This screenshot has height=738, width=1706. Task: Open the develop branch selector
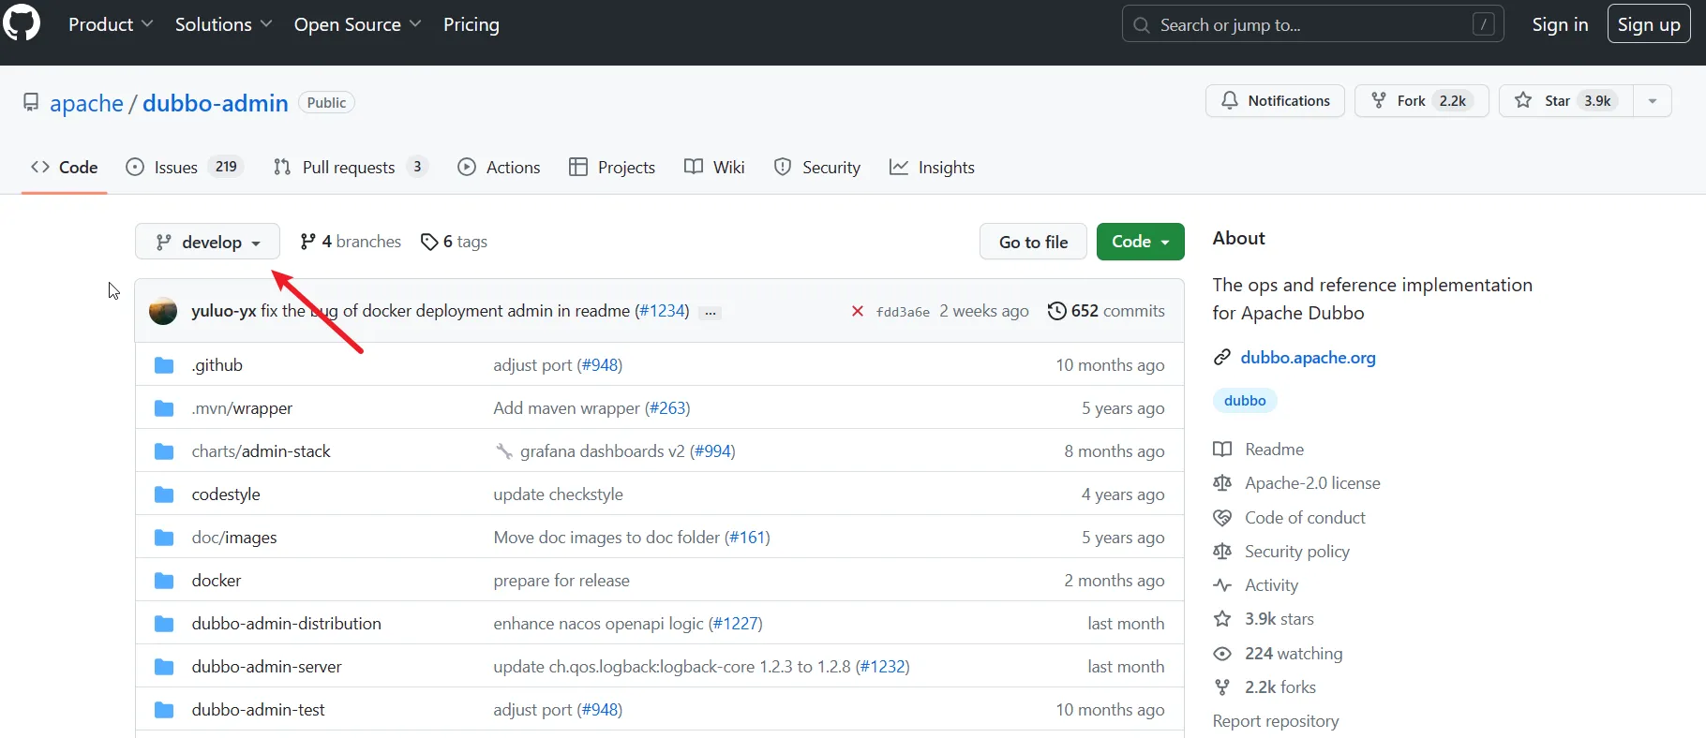(x=207, y=242)
